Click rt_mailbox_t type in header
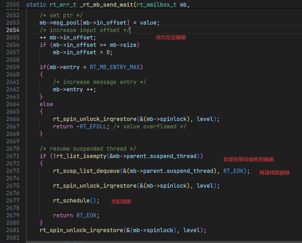302x243 pixels. pyautogui.click(x=156, y=4)
